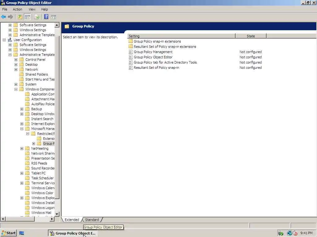Click the Safely Remove Hardware tray icon
317x237 pixels.
click(x=280, y=233)
